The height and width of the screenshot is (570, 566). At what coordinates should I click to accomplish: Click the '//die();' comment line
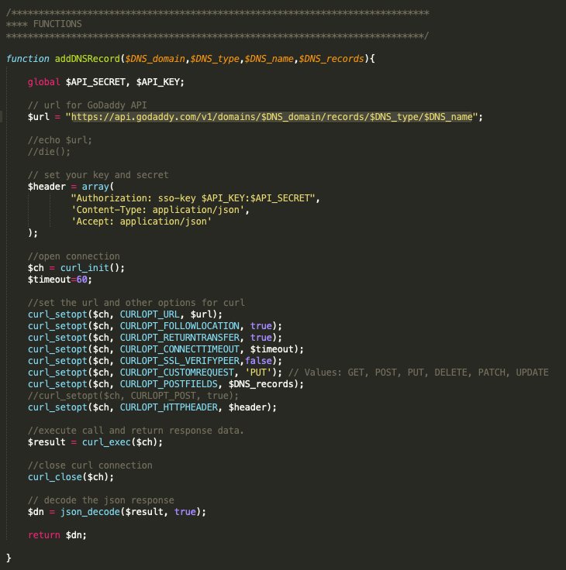click(x=49, y=152)
